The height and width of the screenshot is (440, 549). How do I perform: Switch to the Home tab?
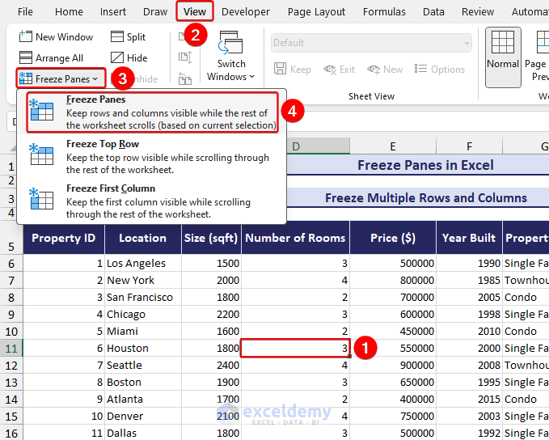pos(69,12)
